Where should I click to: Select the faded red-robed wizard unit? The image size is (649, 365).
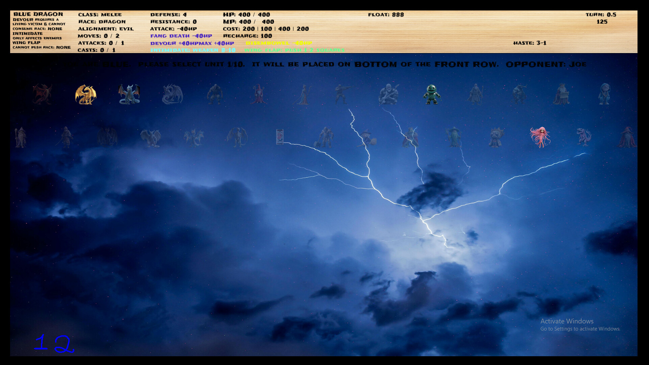tap(259, 94)
